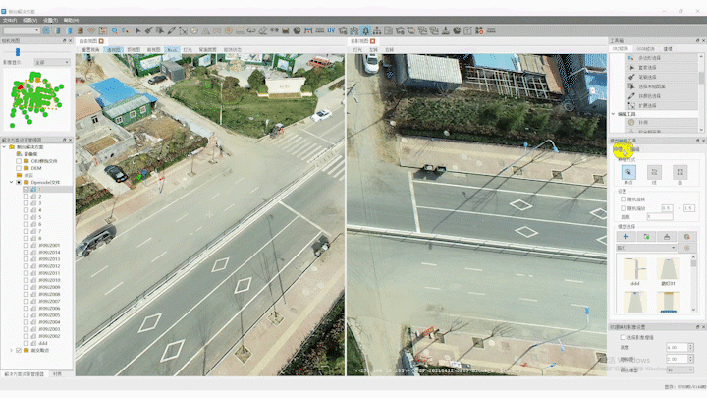
Task: Select the brush selection tool in toolbox
Action: pos(662,77)
